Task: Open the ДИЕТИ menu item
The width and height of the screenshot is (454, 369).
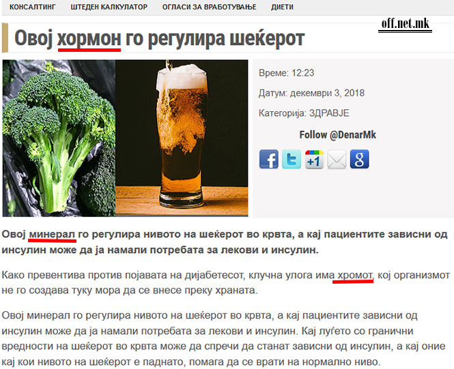Action: (x=283, y=7)
